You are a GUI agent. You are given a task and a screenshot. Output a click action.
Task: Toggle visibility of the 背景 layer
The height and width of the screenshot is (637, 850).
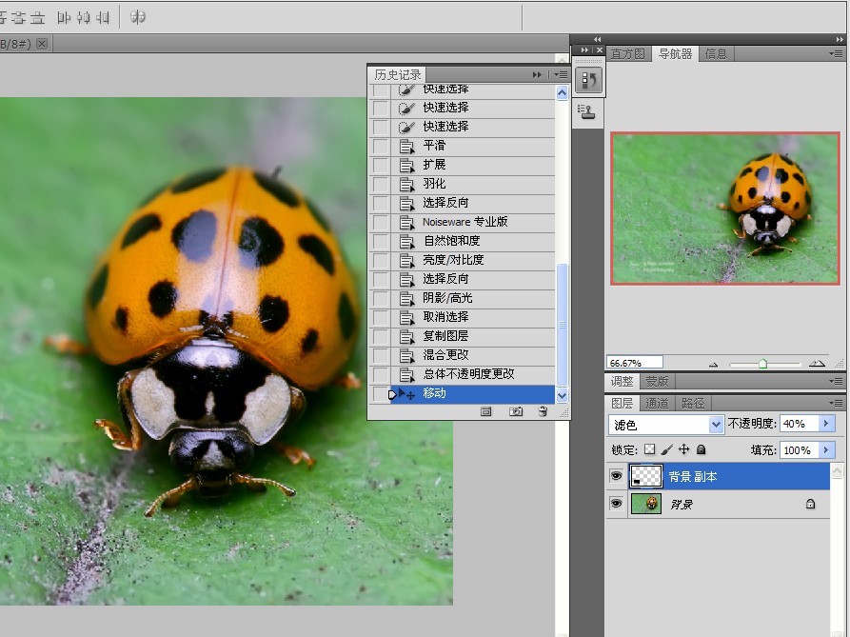tap(616, 504)
